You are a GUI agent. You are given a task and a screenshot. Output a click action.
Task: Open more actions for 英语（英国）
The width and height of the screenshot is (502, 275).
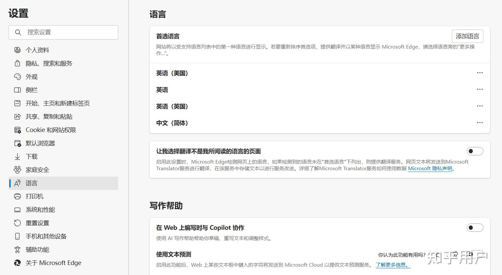tap(480, 106)
